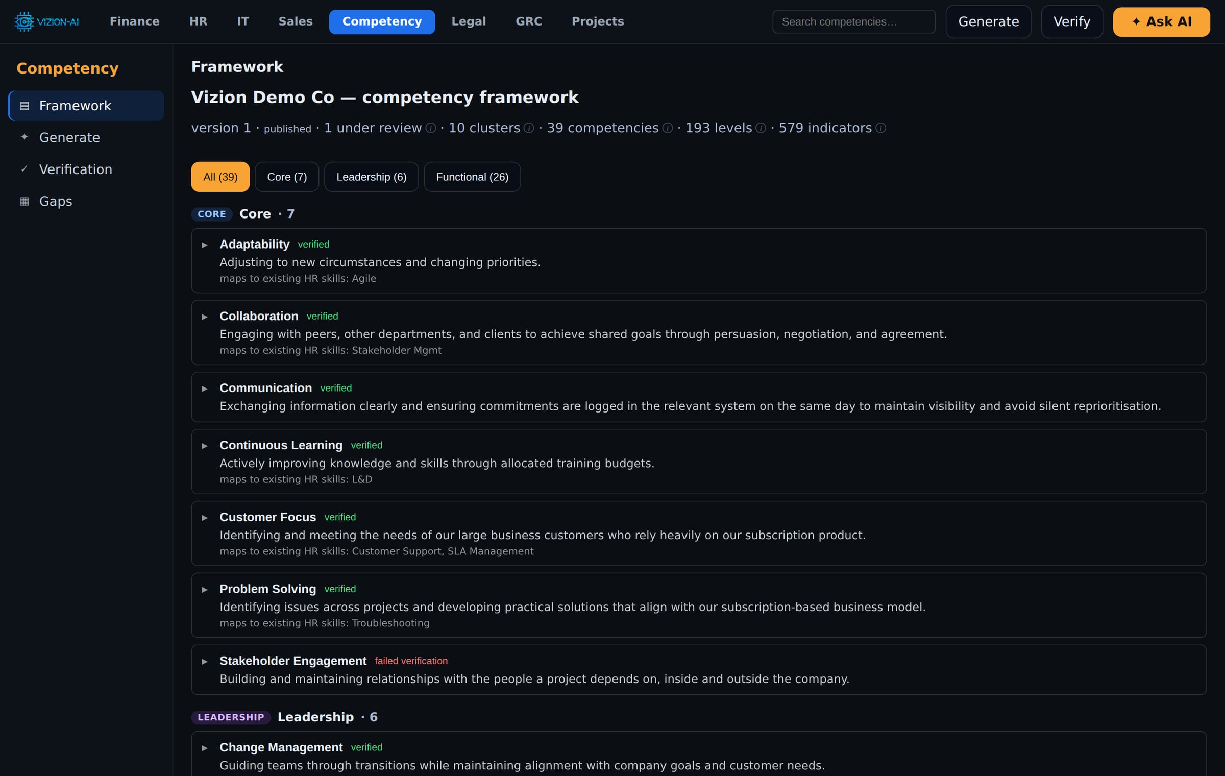The width and height of the screenshot is (1225, 776).
Task: Click 'maps to existing HR skills: L&D'
Action: point(296,479)
